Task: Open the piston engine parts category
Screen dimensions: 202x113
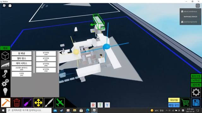Action: pos(5,74)
